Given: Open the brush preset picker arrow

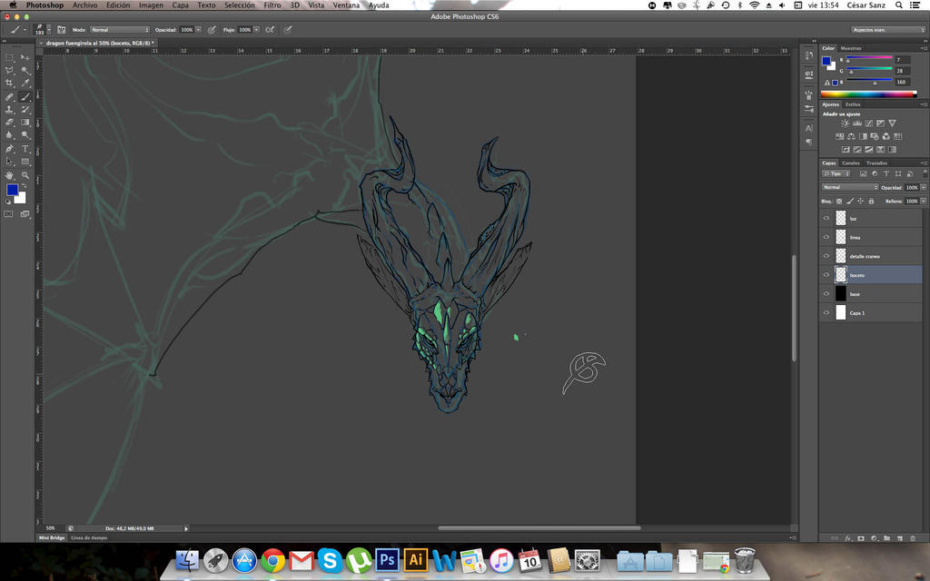Looking at the screenshot, I should (49, 30).
